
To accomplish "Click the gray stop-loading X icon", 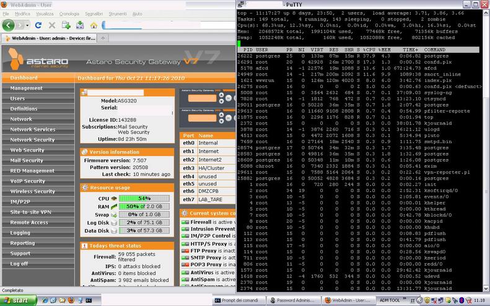I will [x=52, y=25].
